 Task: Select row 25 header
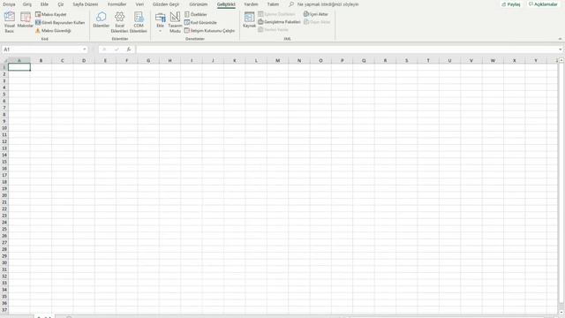click(4, 229)
